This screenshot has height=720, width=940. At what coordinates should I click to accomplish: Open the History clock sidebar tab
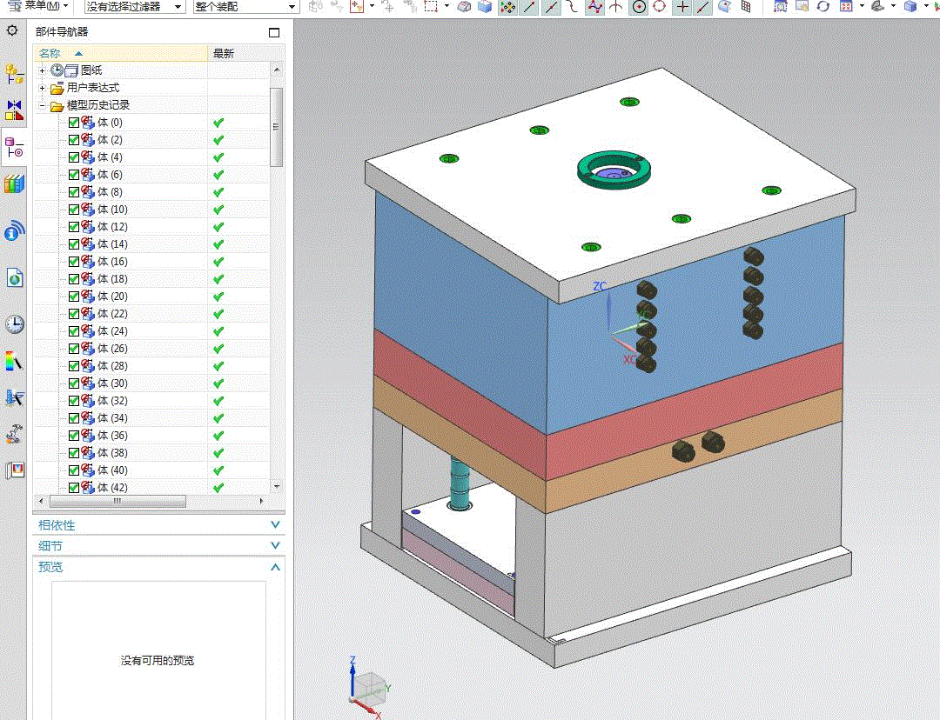pos(14,324)
